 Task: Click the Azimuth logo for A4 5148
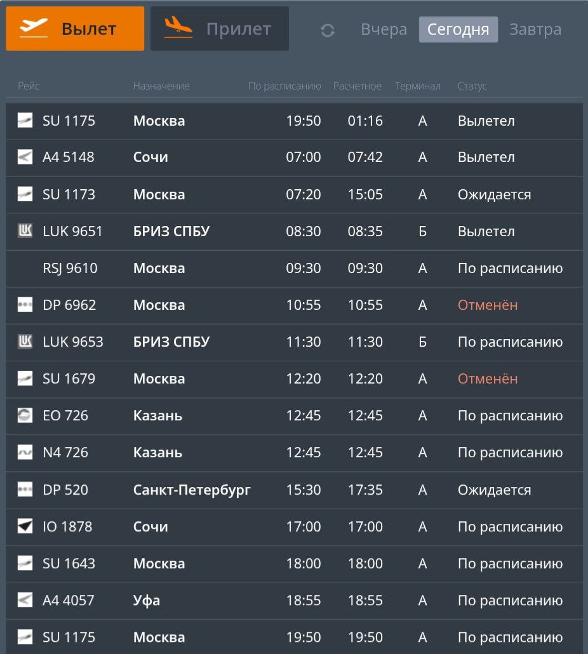pyautogui.click(x=25, y=157)
